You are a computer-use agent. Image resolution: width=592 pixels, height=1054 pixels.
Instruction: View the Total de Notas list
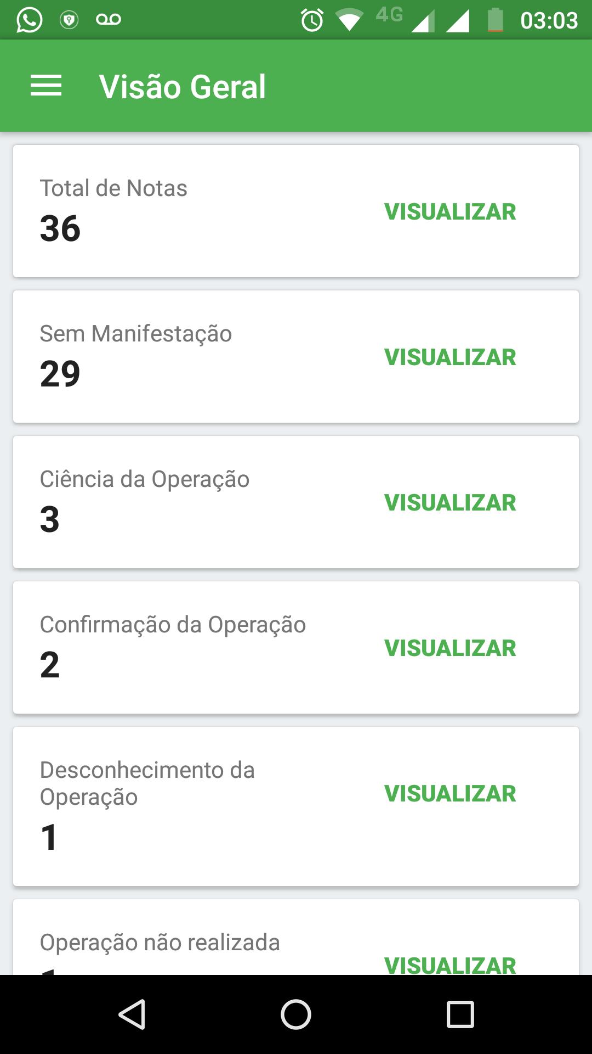pos(450,212)
